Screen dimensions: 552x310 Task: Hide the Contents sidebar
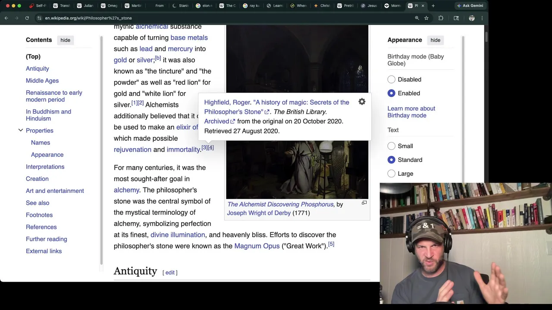click(x=65, y=40)
